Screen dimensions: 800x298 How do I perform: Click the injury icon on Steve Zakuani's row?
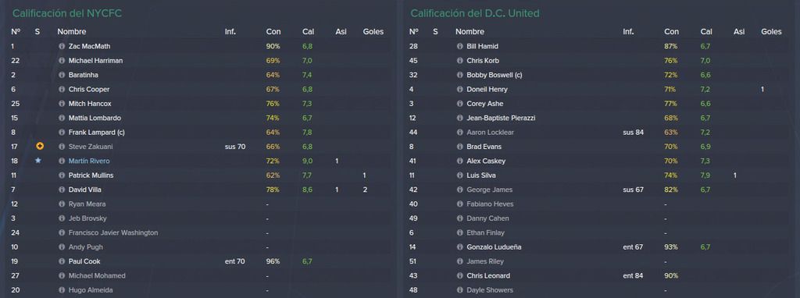click(40, 146)
